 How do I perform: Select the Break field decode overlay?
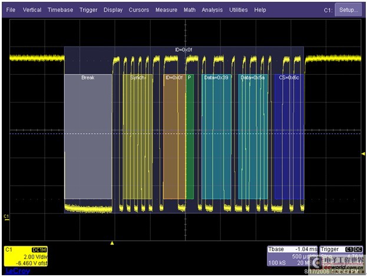(x=88, y=137)
